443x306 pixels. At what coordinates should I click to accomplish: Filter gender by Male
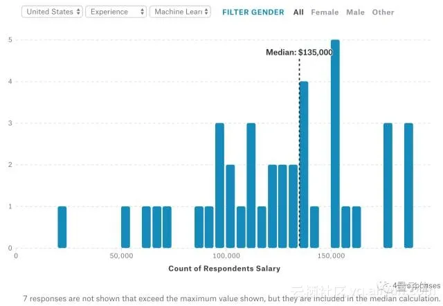click(355, 12)
